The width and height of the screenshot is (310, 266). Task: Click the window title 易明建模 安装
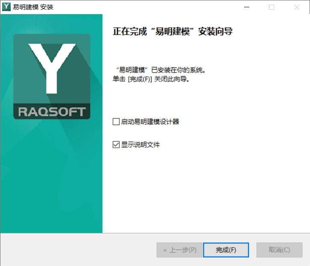point(33,7)
